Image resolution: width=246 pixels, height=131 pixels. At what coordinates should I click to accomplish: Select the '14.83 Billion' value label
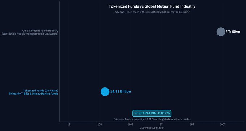(x=120, y=92)
